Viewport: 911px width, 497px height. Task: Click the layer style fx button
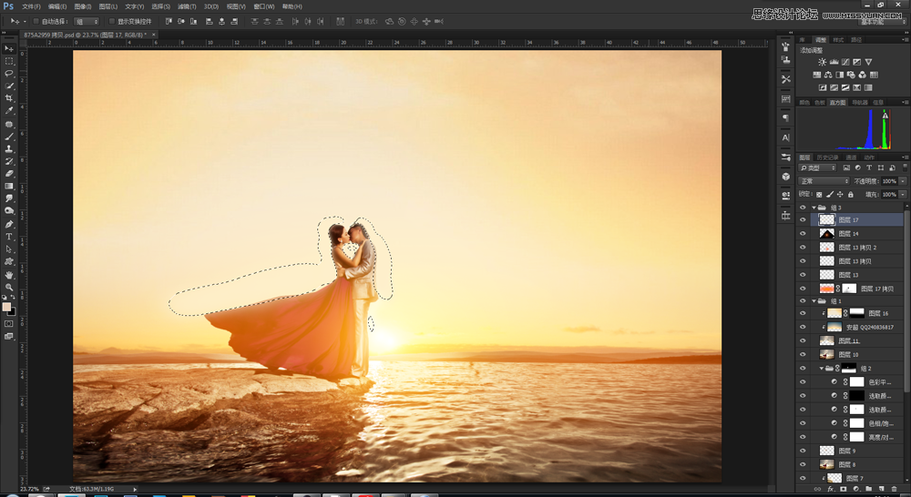coord(830,490)
